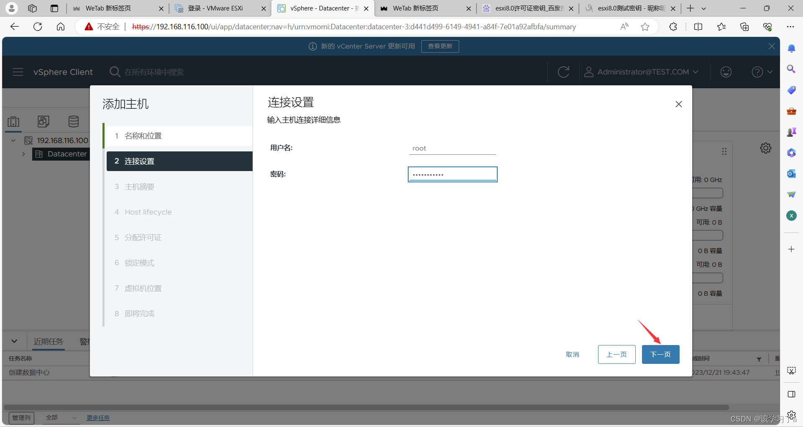The image size is (803, 427).
Task: Select step 4 Host lifecycle
Action: click(x=179, y=212)
